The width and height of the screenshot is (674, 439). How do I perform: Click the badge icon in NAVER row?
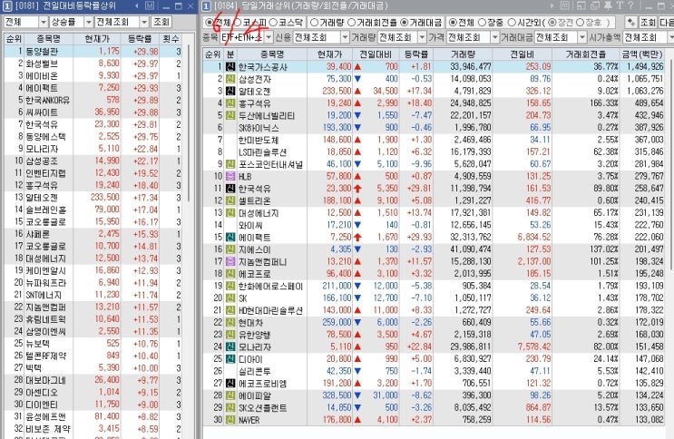coord(230,420)
